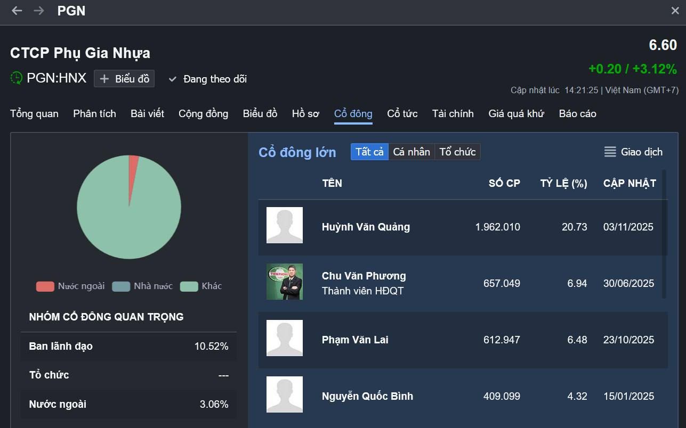This screenshot has height=428, width=686.
Task: Click the company name CTCP Phụ Gia Nhựa
Action: (80, 53)
